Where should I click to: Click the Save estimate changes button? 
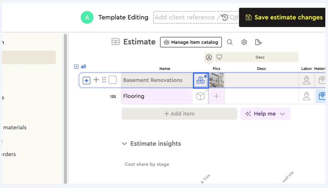284,17
